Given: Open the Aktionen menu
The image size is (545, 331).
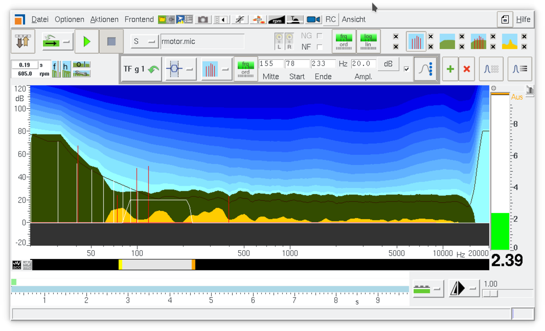Looking at the screenshot, I should click(104, 20).
